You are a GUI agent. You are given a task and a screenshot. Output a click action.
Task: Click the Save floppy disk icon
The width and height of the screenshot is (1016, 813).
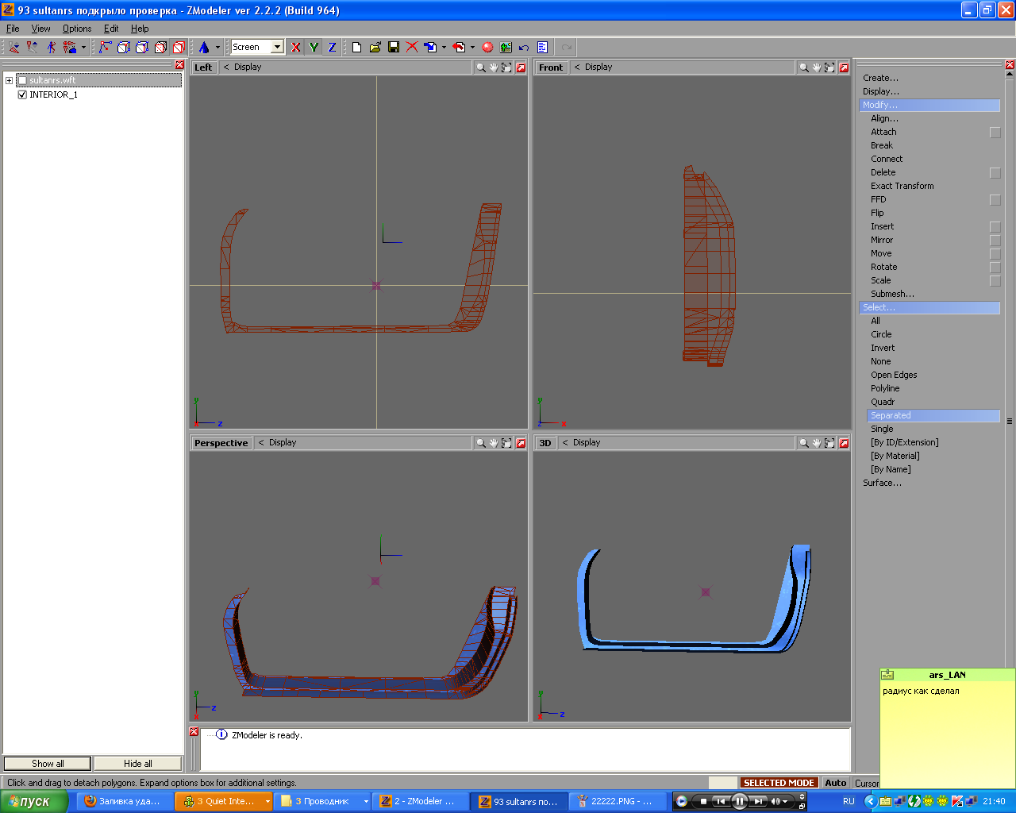[394, 48]
